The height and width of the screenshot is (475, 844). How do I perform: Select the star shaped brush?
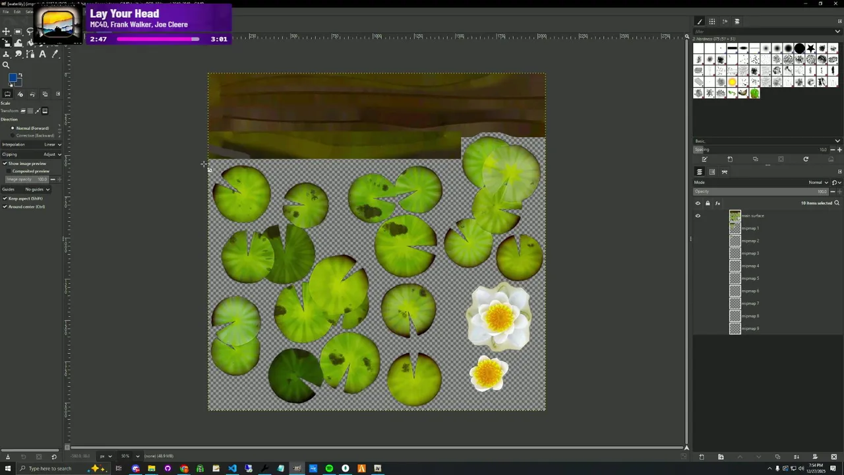tap(810, 48)
